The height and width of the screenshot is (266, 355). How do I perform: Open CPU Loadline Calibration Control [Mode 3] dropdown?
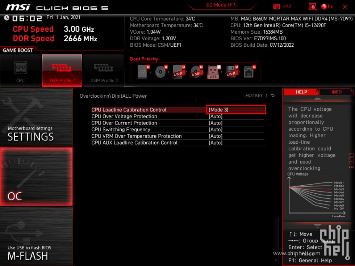(x=236, y=110)
